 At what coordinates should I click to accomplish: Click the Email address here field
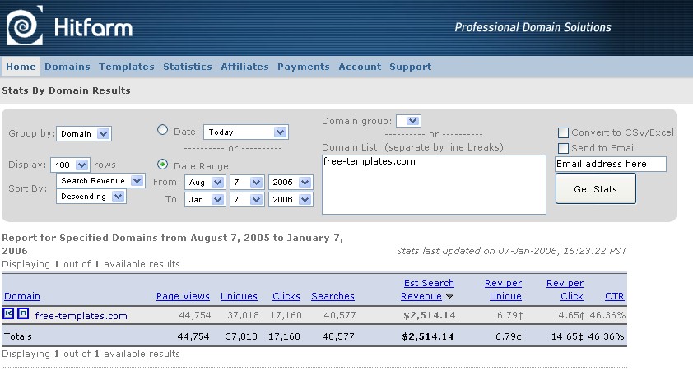pyautogui.click(x=611, y=164)
